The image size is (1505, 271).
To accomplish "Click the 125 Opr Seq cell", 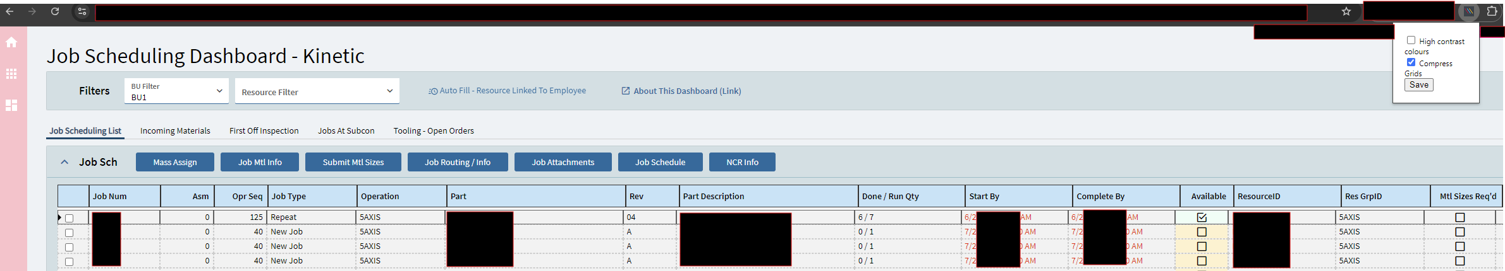I will (x=241, y=217).
